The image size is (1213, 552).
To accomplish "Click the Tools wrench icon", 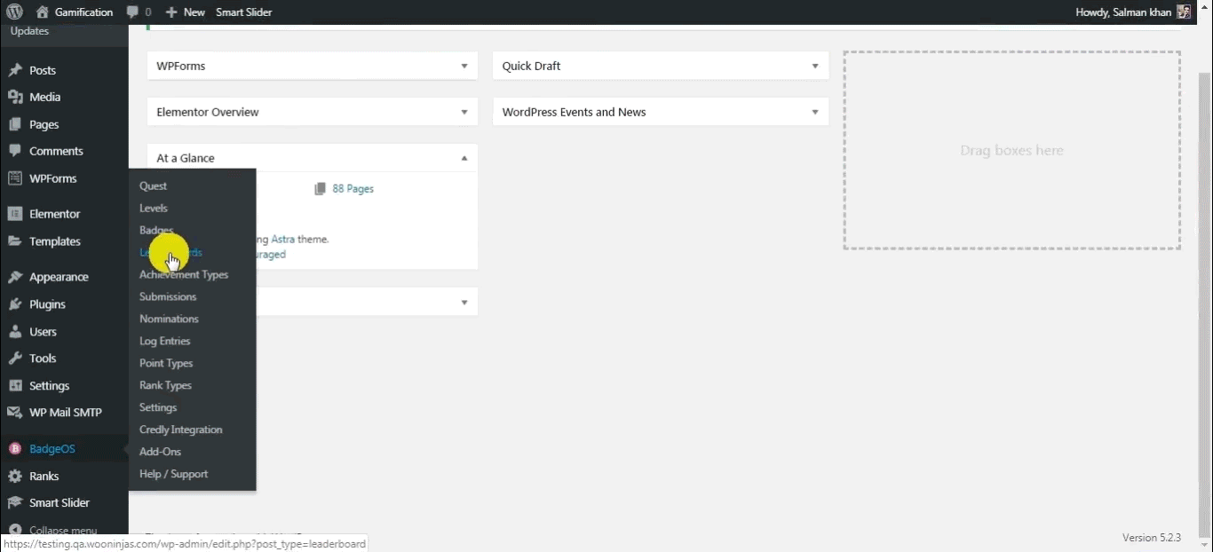I will (15, 359).
